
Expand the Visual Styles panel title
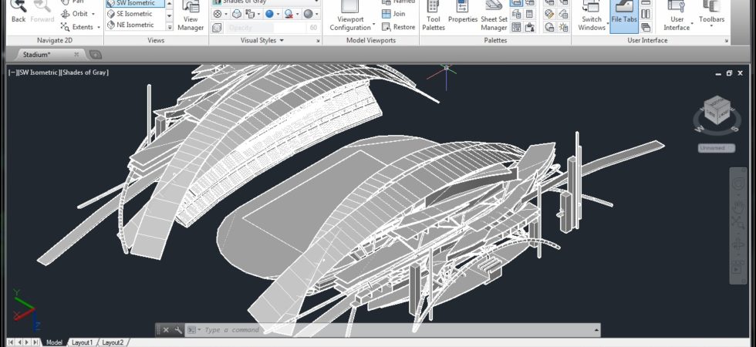(262, 40)
